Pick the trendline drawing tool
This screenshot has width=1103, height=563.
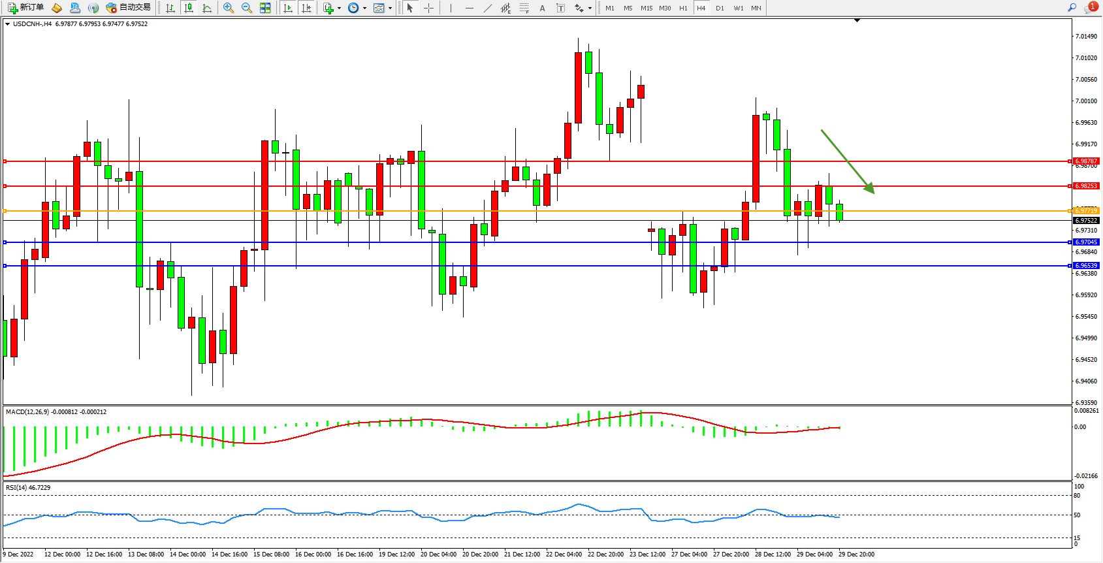click(488, 8)
